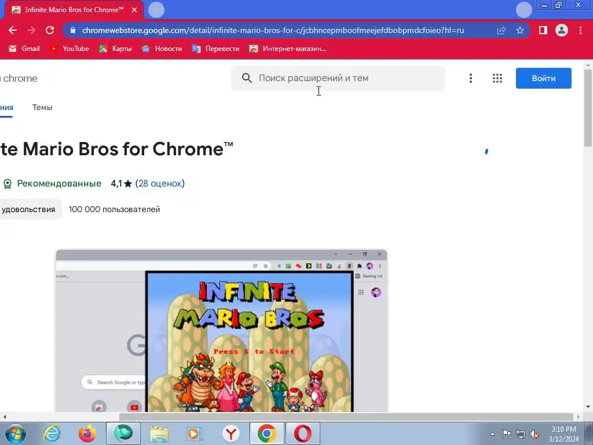Launch Internet Explorer from the taskbar
Screen dimensions: 593x445
pos(52,433)
